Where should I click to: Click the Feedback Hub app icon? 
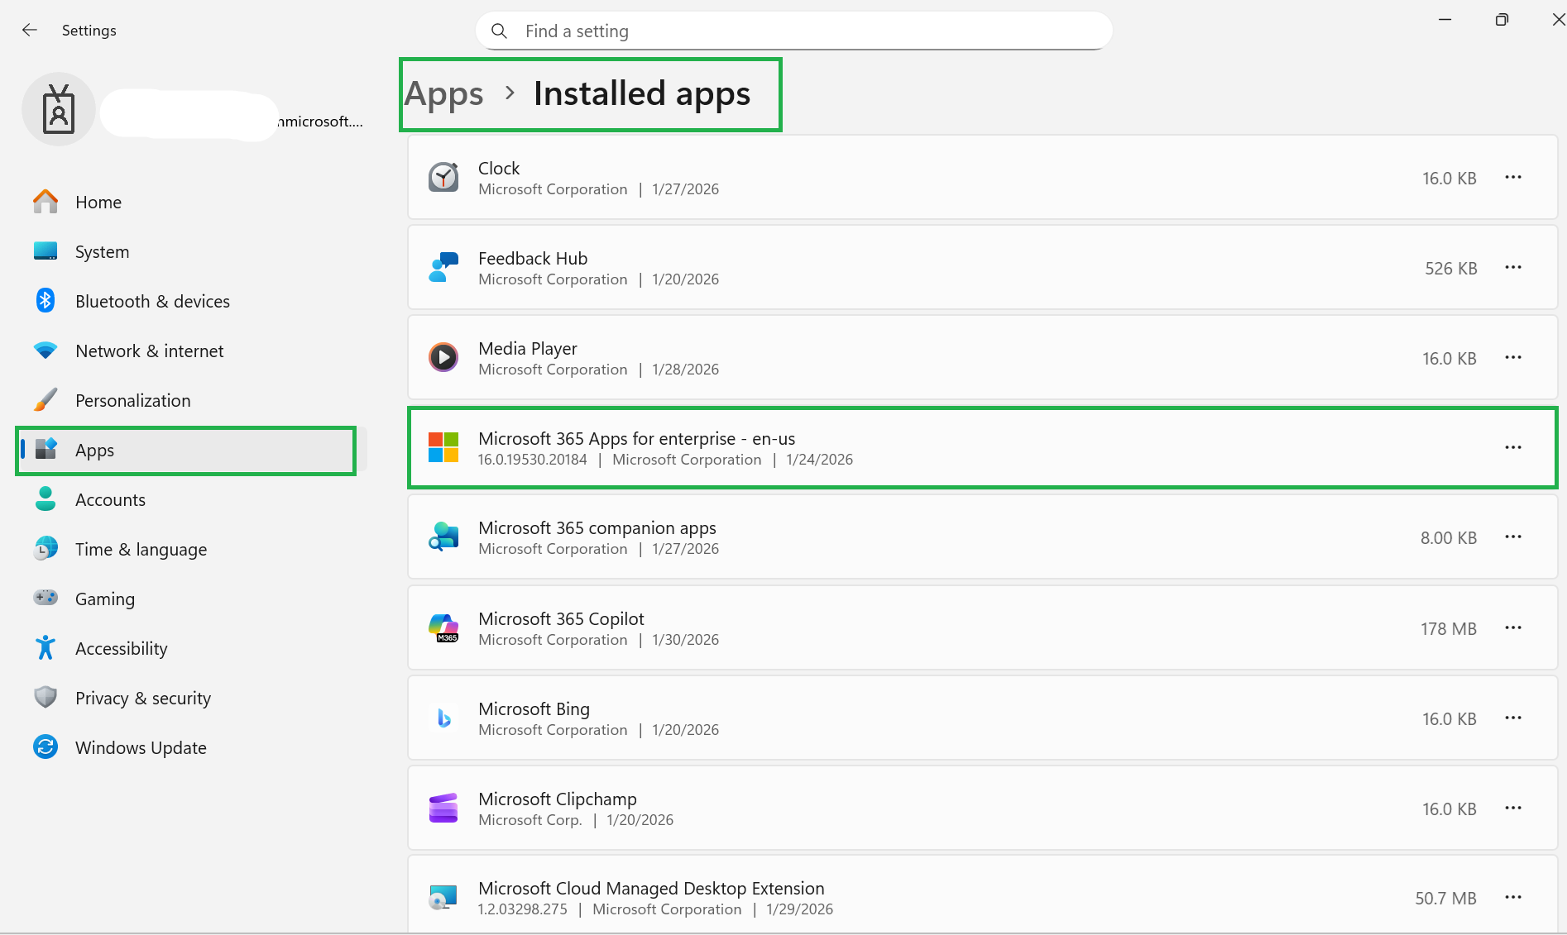coord(443,267)
